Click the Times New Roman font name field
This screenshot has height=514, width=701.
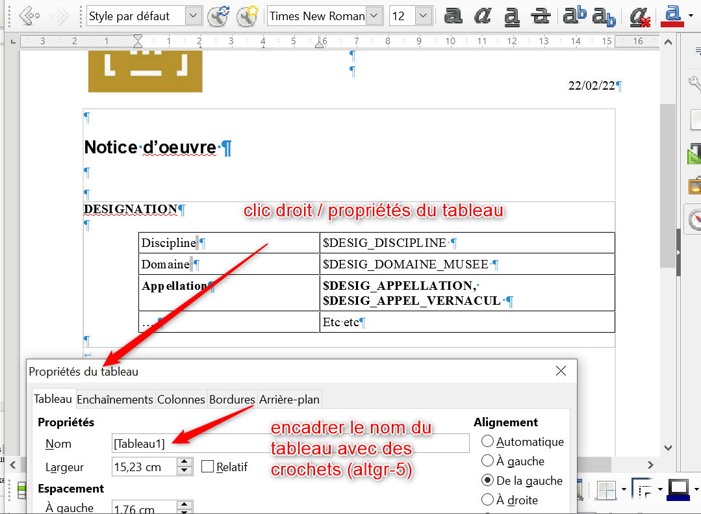pos(317,16)
